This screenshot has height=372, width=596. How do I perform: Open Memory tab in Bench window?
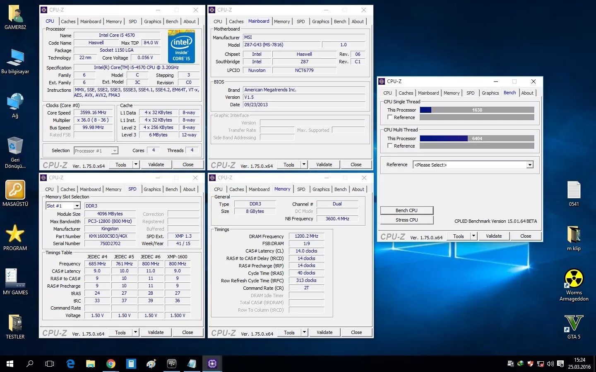pyautogui.click(x=452, y=93)
